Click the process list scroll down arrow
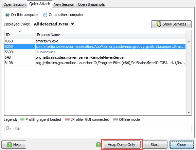The image size is (196, 150). point(189,113)
